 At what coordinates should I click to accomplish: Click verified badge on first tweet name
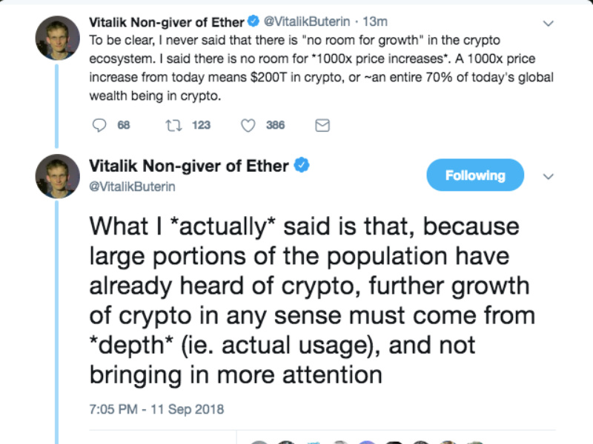[x=253, y=21]
